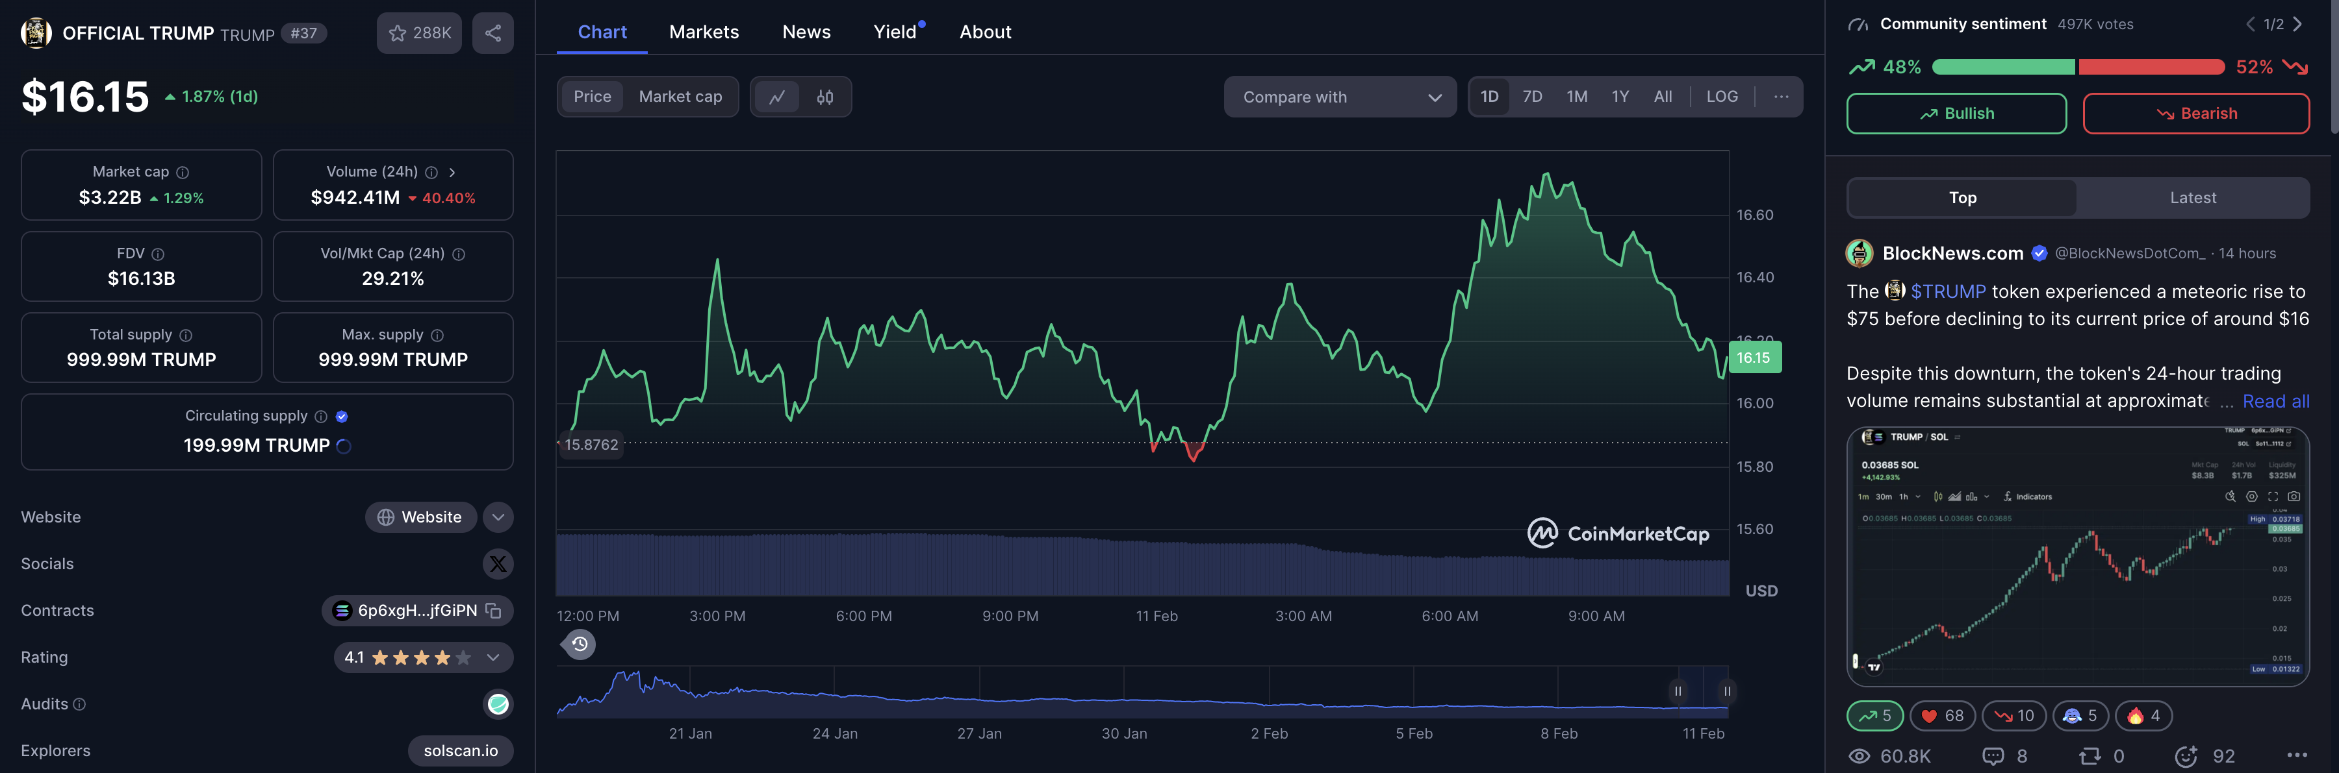Screen dimensions: 2339x773
Task: Open the TRUMP/SOL chart image thumbnail
Action: tap(2078, 556)
